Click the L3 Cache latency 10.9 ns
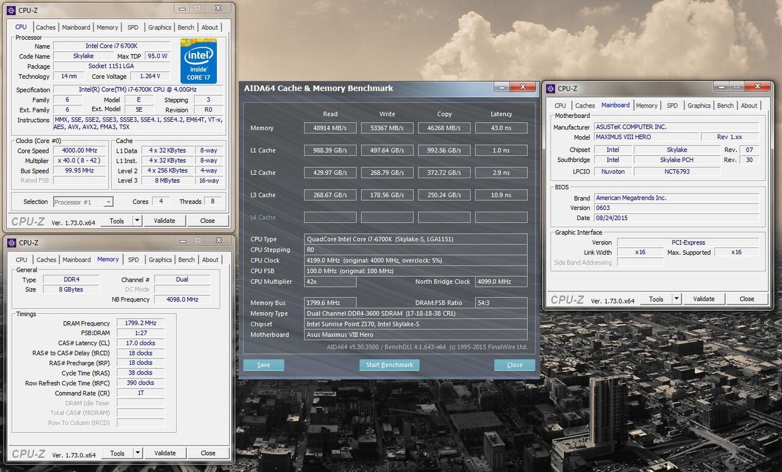 click(x=501, y=195)
